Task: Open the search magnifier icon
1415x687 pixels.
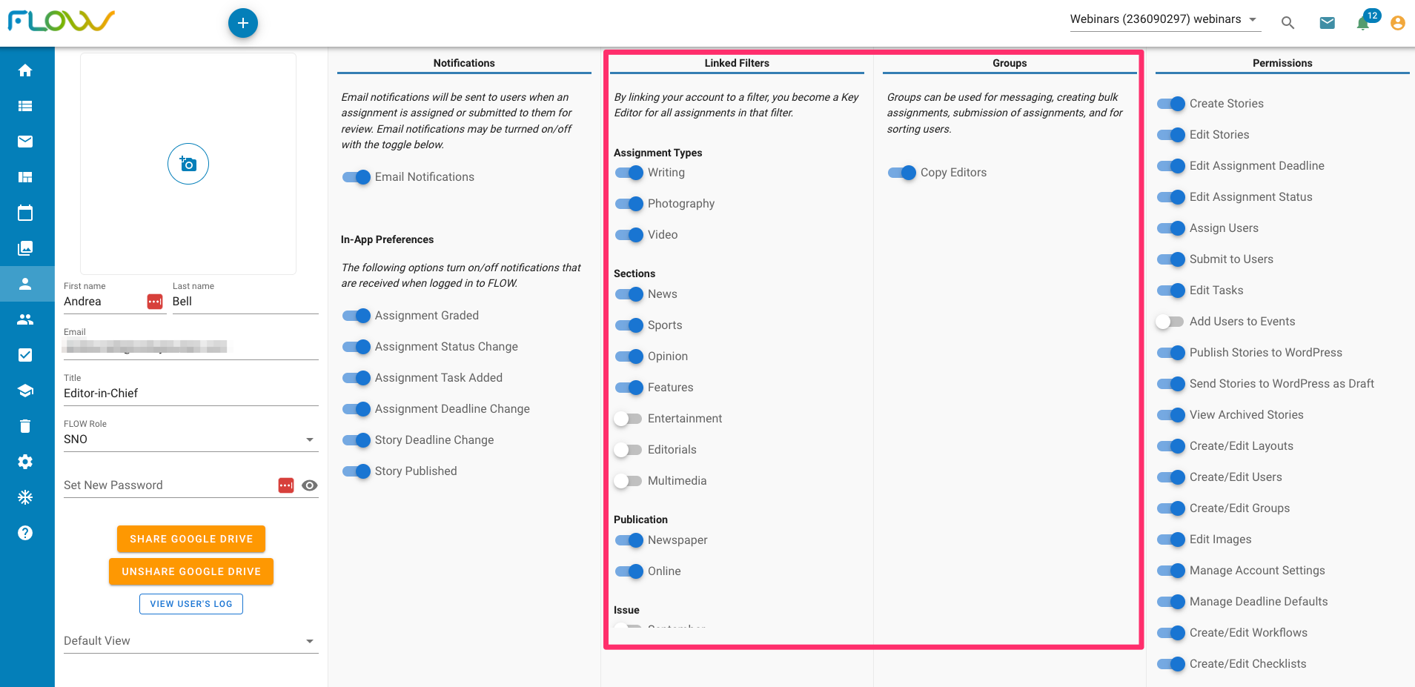Action: click(x=1288, y=23)
